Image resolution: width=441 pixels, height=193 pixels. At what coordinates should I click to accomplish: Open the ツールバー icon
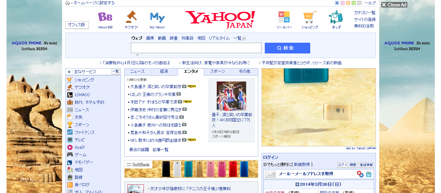(284, 17)
